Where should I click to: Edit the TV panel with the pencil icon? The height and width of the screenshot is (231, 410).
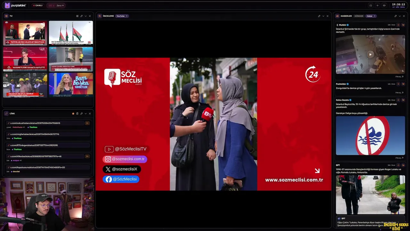point(81,16)
